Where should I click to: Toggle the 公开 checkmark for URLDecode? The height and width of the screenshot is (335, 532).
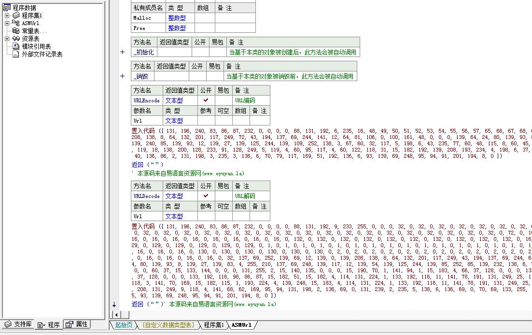click(x=206, y=196)
